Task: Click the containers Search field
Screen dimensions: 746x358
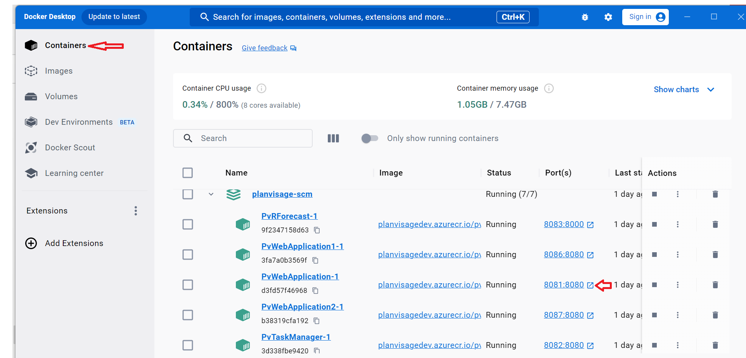Action: click(x=243, y=138)
